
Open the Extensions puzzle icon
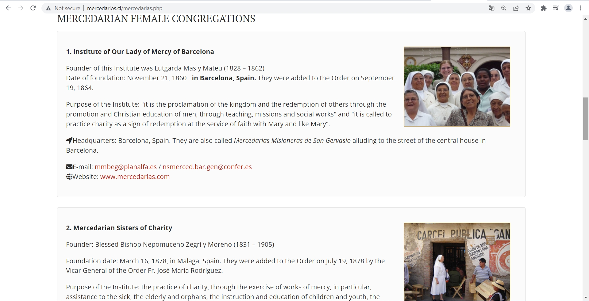(544, 8)
